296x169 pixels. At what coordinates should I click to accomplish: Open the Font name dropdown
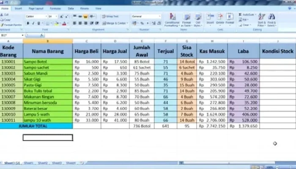[46, 16]
